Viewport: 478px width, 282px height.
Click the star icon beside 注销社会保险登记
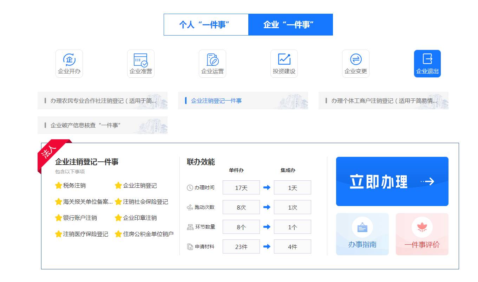coord(118,201)
